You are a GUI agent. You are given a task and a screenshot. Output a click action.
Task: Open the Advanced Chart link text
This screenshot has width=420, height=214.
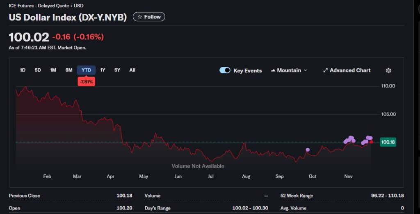pyautogui.click(x=350, y=70)
